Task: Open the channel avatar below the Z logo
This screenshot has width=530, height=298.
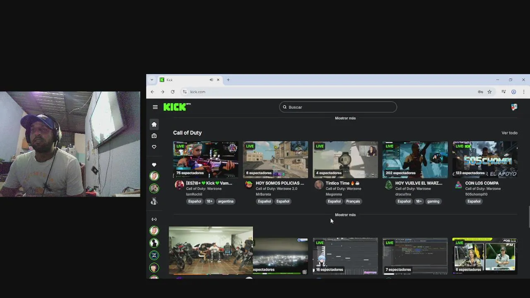Action: (x=154, y=268)
